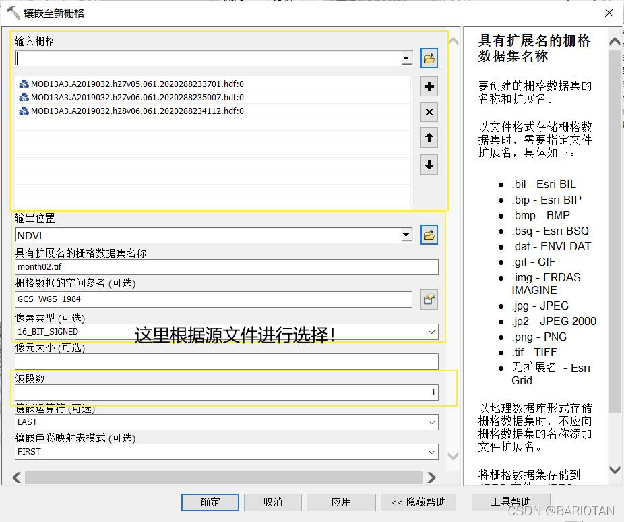Move selected raster down with arrow
Screen dimensions: 624x522
[429, 165]
